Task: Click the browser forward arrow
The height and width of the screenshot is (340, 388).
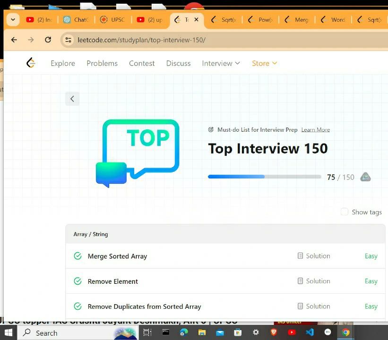Action: [31, 40]
